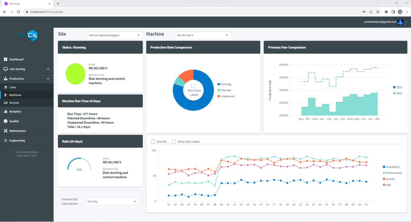Image resolution: width=411 pixels, height=222 pixels.
Task: Open Time for OEE Calculations dropdown
Action: 112,201
